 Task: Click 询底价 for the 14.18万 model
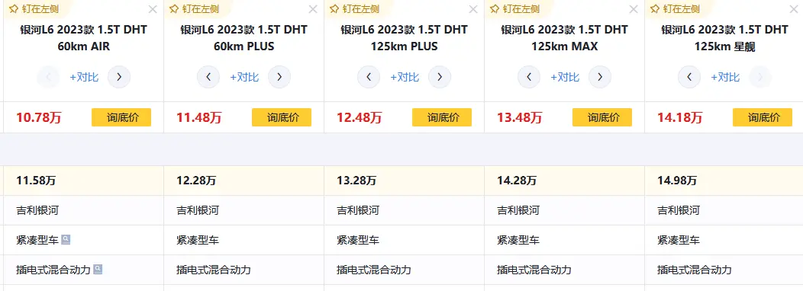[763, 117]
